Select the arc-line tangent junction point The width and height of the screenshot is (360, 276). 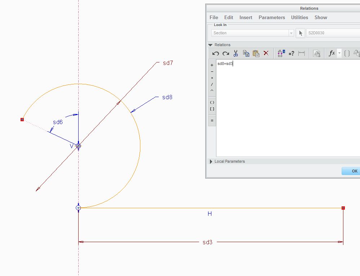(x=78, y=208)
